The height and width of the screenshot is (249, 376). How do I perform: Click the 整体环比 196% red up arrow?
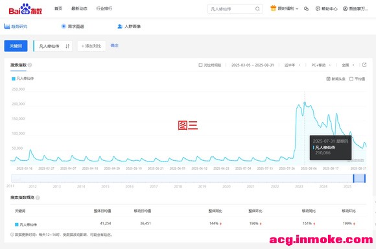coord(261,224)
